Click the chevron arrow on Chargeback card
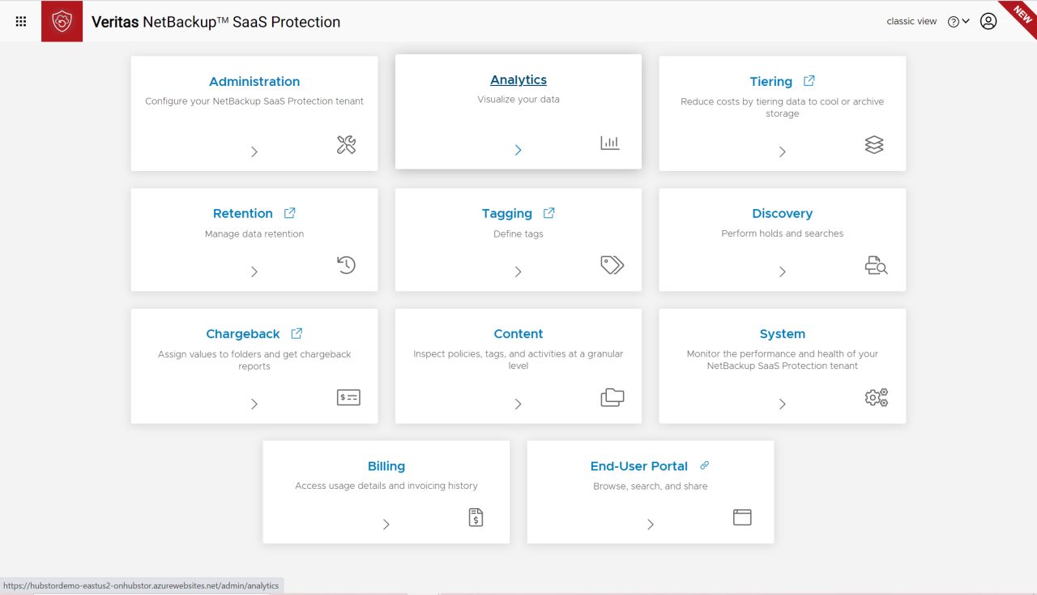Screen dimensions: 1037x595 click(254, 404)
